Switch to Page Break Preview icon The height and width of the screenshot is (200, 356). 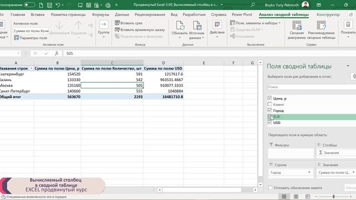coord(308,196)
